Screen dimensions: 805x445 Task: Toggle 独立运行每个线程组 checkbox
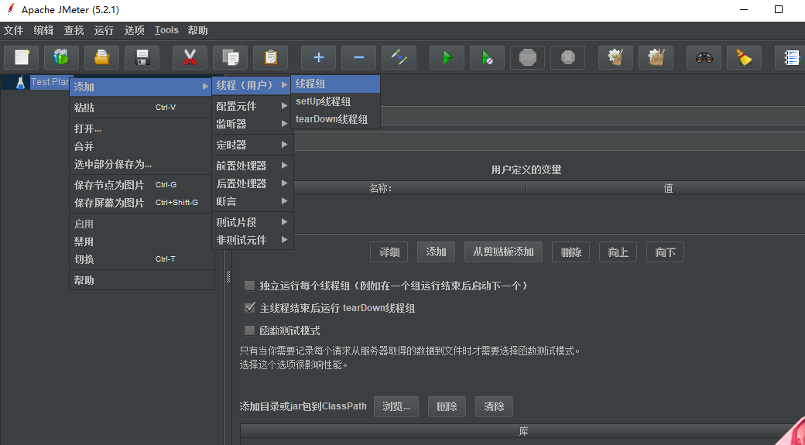(x=249, y=286)
